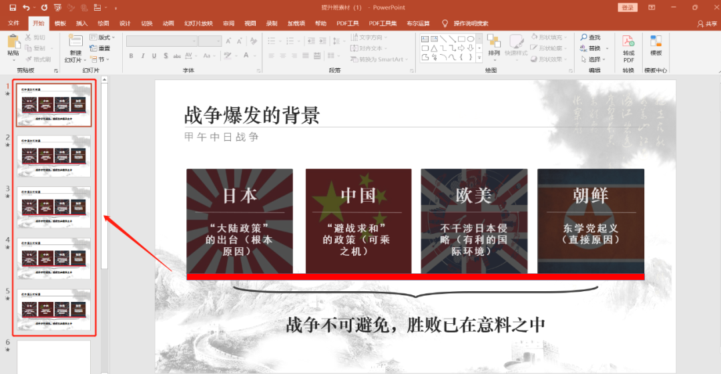Select slide 3 thumbnail in slide panel
The height and width of the screenshot is (374, 721).
point(54,208)
